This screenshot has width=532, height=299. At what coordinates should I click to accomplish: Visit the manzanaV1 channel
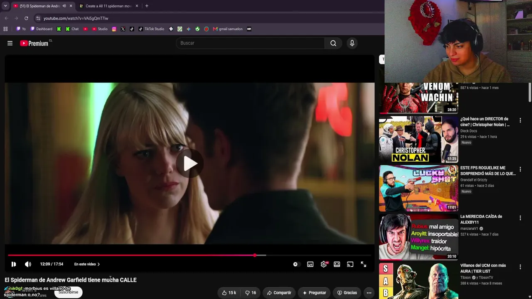469,228
